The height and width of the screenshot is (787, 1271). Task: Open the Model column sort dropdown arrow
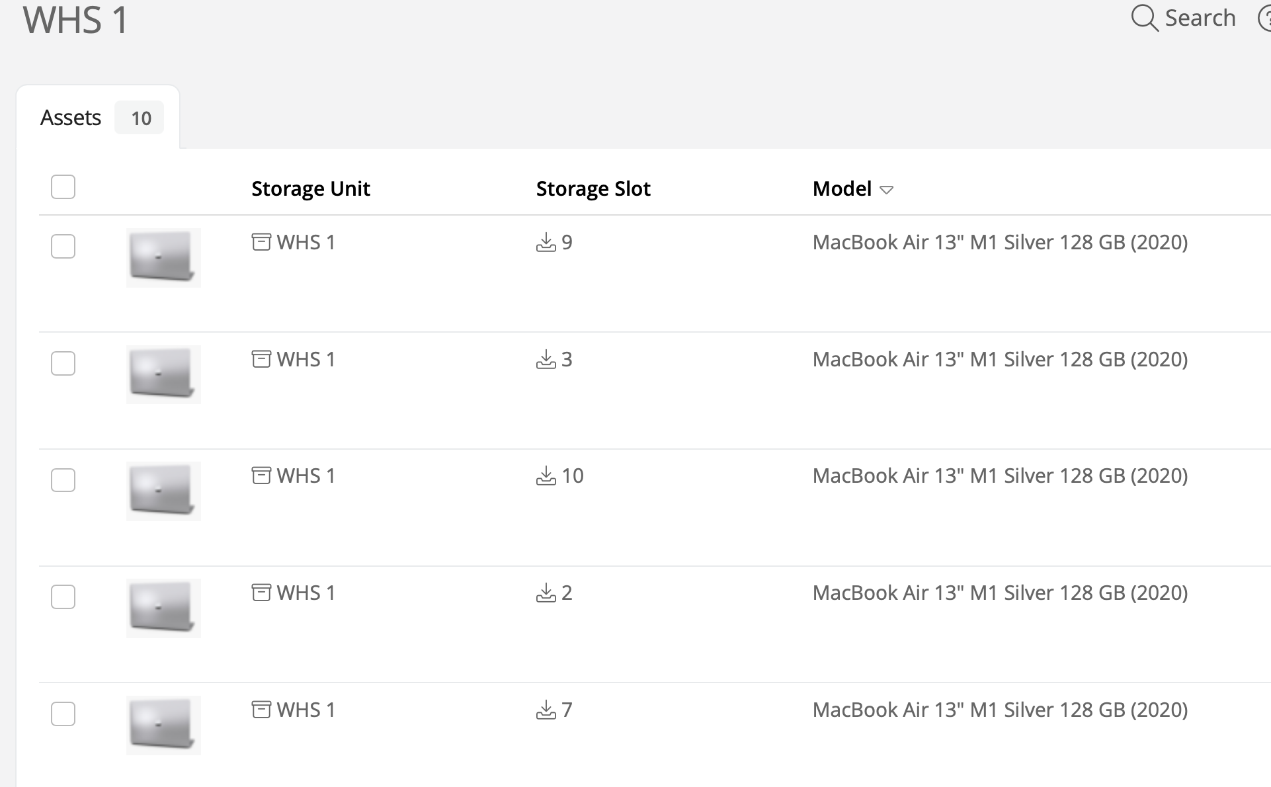tap(887, 190)
